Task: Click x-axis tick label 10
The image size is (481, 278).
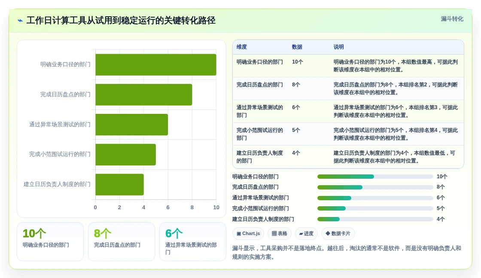Action: (x=216, y=208)
